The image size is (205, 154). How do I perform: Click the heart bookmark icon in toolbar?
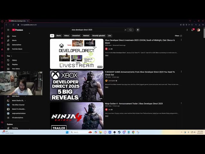(x=192, y=25)
